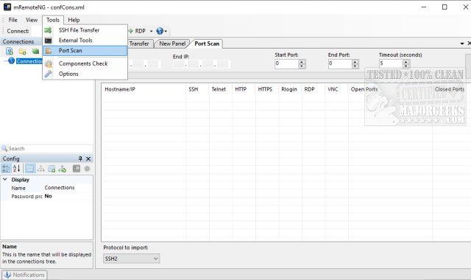
Task: Open the File menu
Action: [x=13, y=20]
